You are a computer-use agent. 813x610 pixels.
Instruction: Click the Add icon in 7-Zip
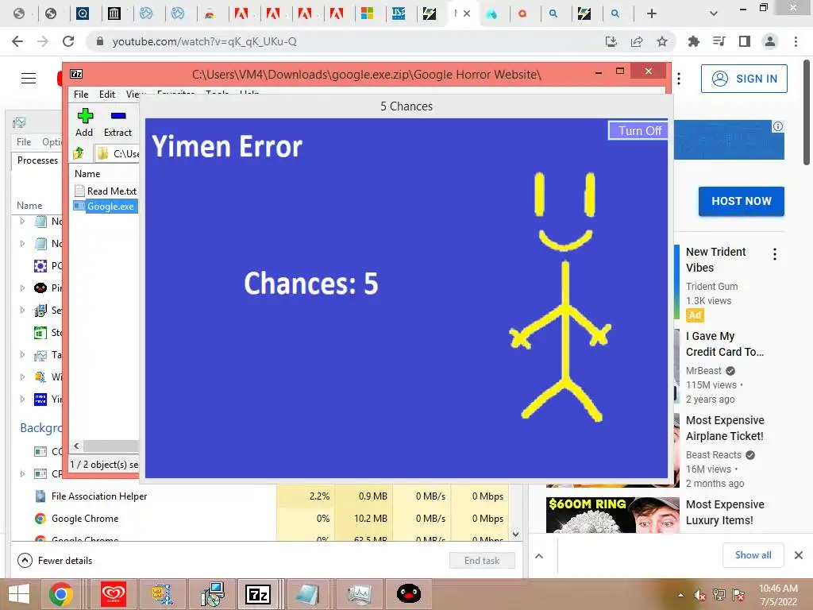[84, 116]
